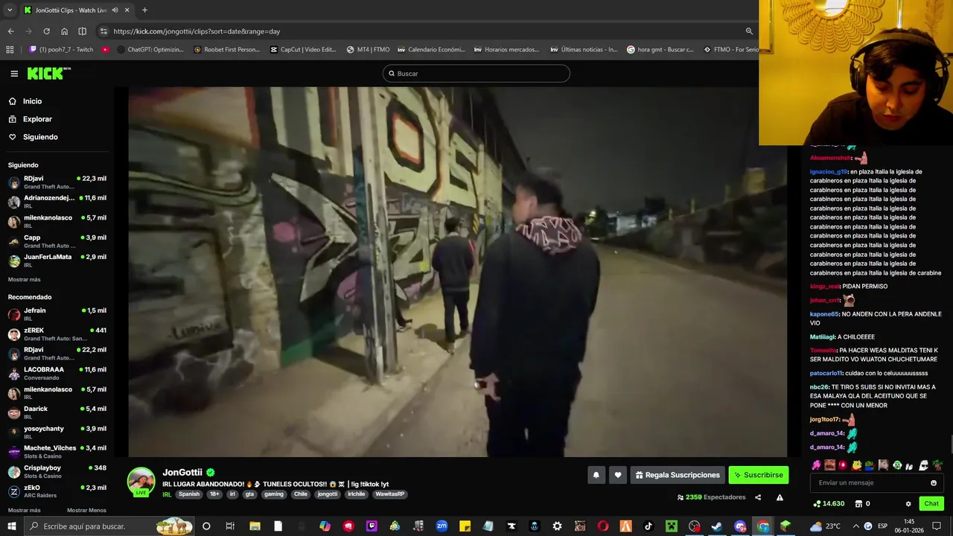Open Task View on the taskbar
This screenshot has width=953, height=536.
(x=230, y=526)
